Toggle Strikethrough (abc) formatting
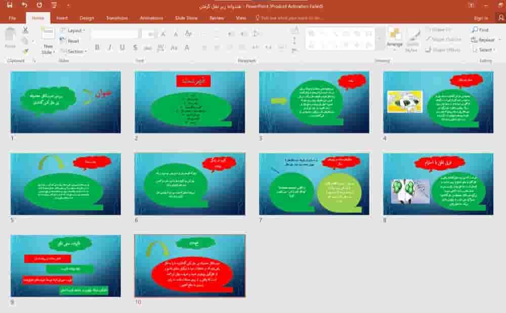This screenshot has width=506, height=313. coord(148,48)
